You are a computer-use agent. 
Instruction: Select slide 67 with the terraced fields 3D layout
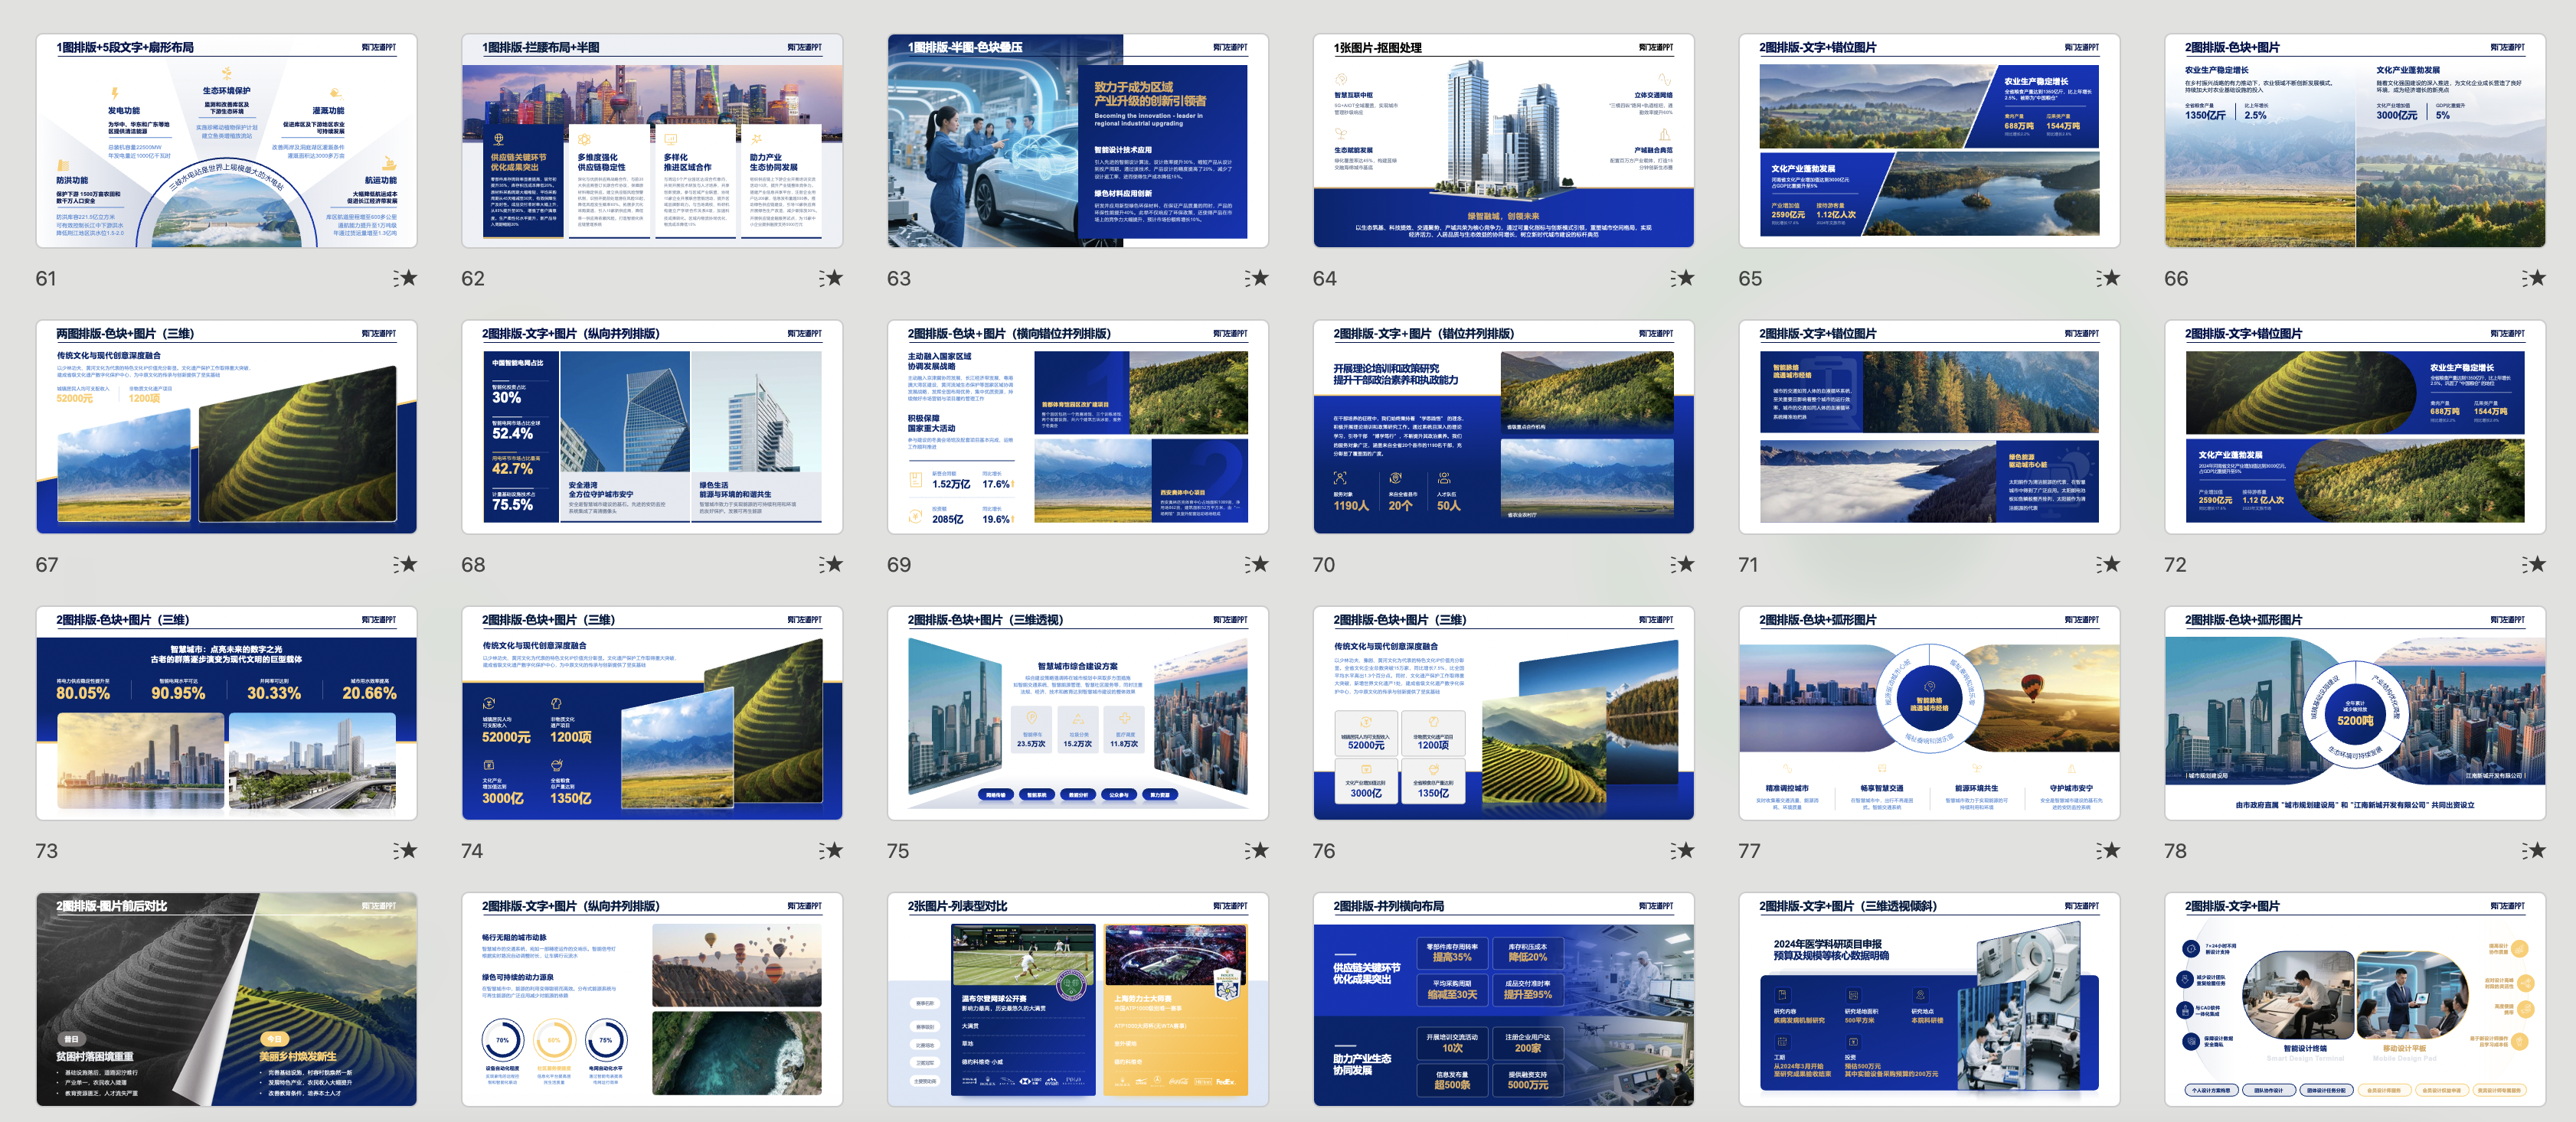tap(227, 426)
